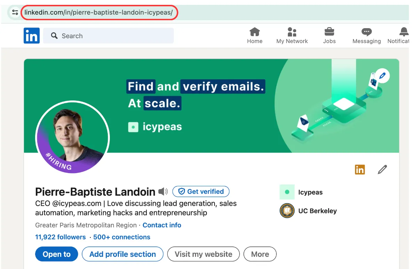Edit the banner cover image pencil

pyautogui.click(x=382, y=76)
